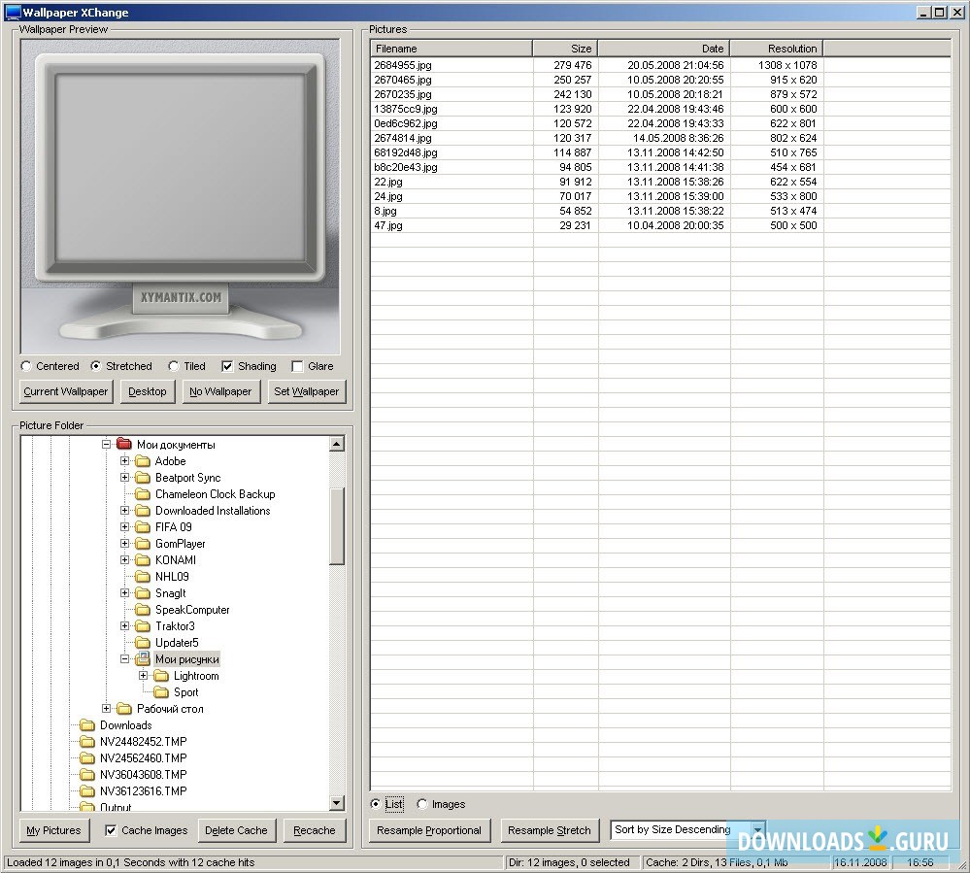
Task: Click the Set Wallpaper button
Action: coord(306,391)
